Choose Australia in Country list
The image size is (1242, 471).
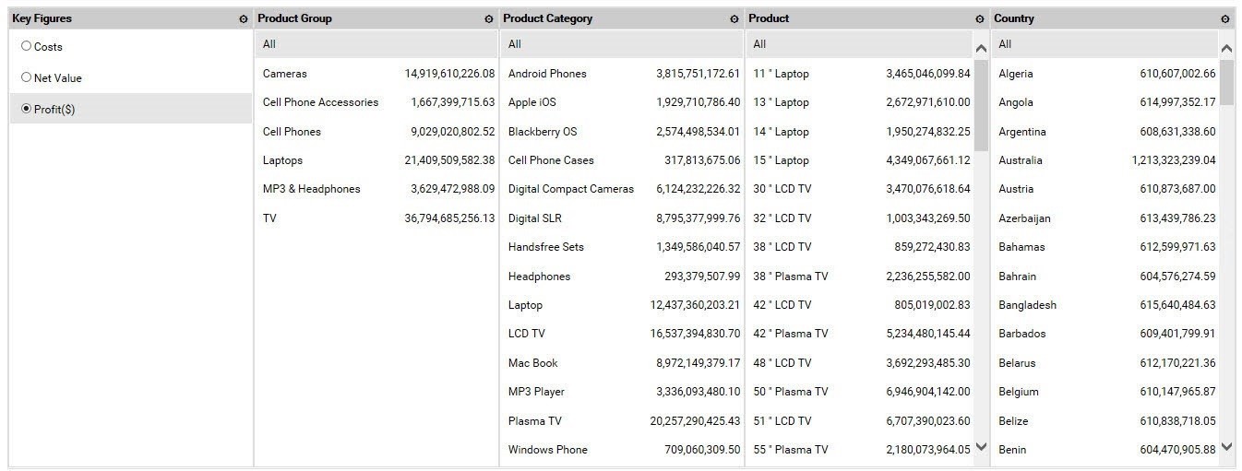(1021, 160)
